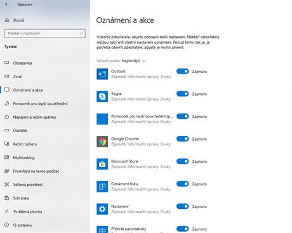Viewport: 292px width, 233px height.
Task: Click the moon icon for Pomocník pro lepší soustředění
Action: pyautogui.click(x=7, y=103)
